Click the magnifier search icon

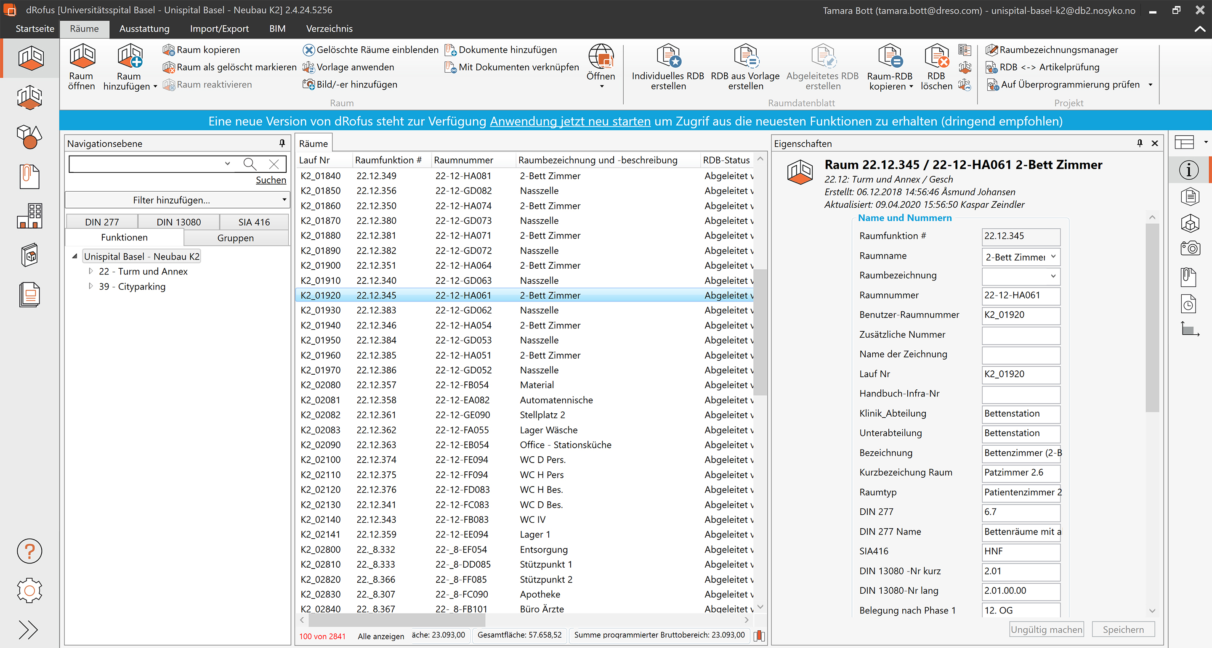click(x=250, y=164)
